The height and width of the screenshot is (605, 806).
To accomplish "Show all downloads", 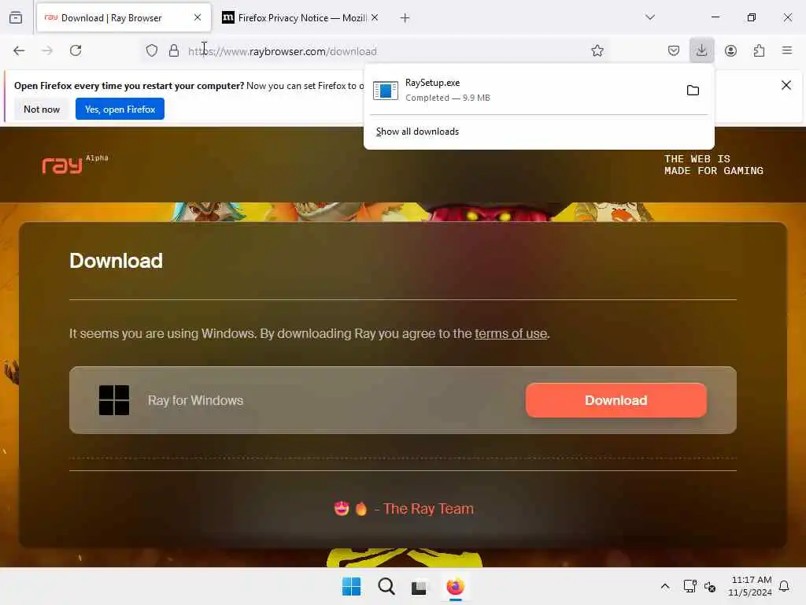I will (417, 132).
